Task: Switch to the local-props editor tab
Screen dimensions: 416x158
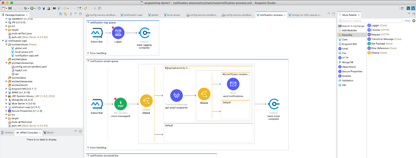Action: point(172,15)
